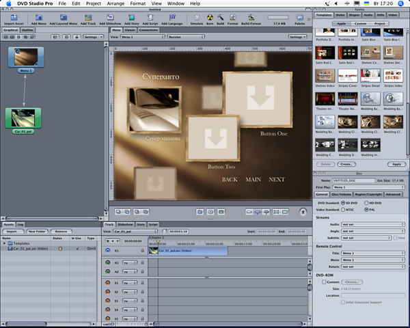
Task: Click the Add Language toolbar icon
Action: [x=174, y=17]
